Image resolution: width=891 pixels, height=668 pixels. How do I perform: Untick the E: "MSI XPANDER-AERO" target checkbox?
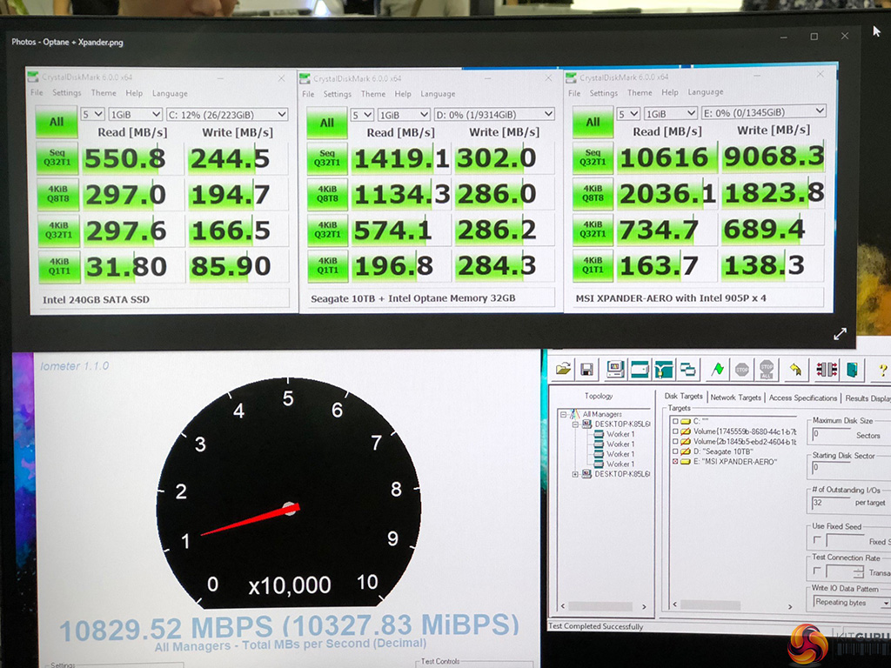[674, 462]
